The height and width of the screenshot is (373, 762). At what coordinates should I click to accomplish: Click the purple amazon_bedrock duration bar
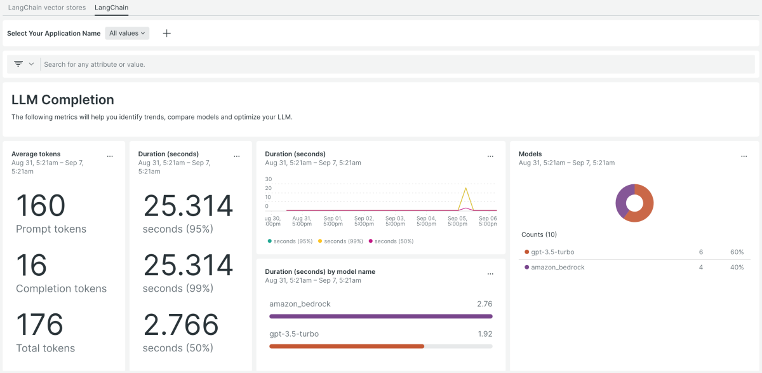(x=380, y=316)
